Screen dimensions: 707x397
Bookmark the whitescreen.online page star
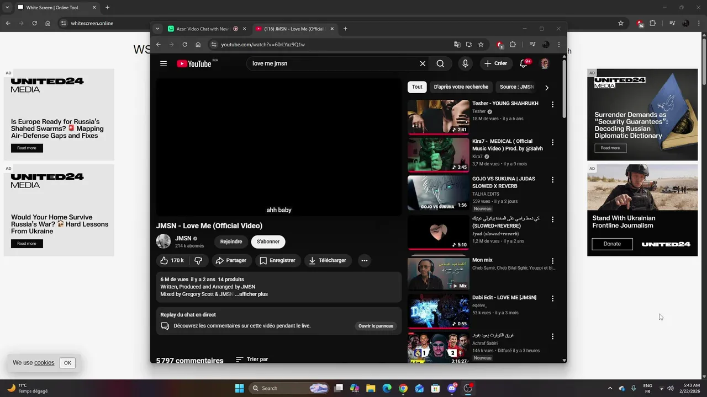(621, 23)
